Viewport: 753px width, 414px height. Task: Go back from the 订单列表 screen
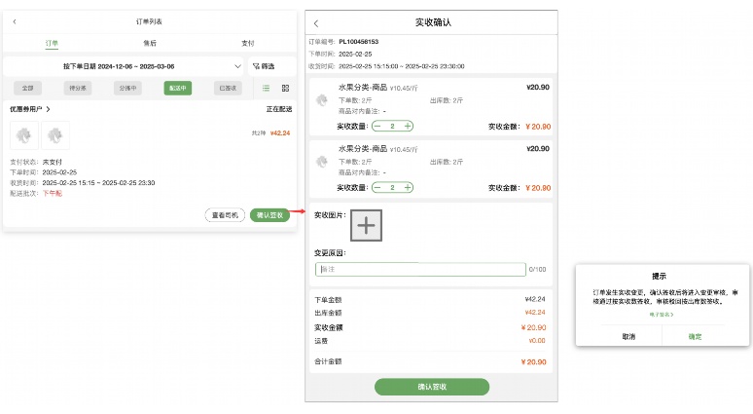[x=15, y=21]
